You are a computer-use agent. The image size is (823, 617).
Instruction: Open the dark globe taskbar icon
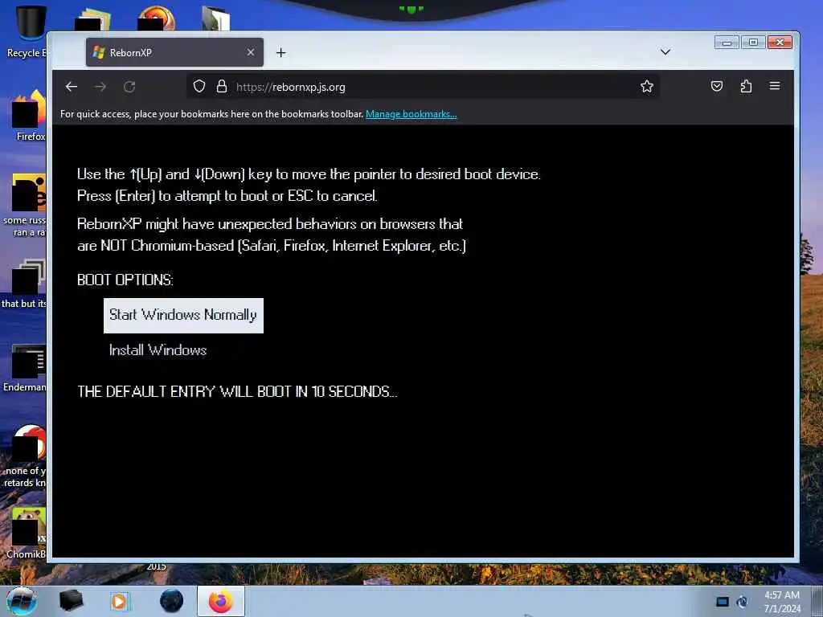click(x=171, y=601)
